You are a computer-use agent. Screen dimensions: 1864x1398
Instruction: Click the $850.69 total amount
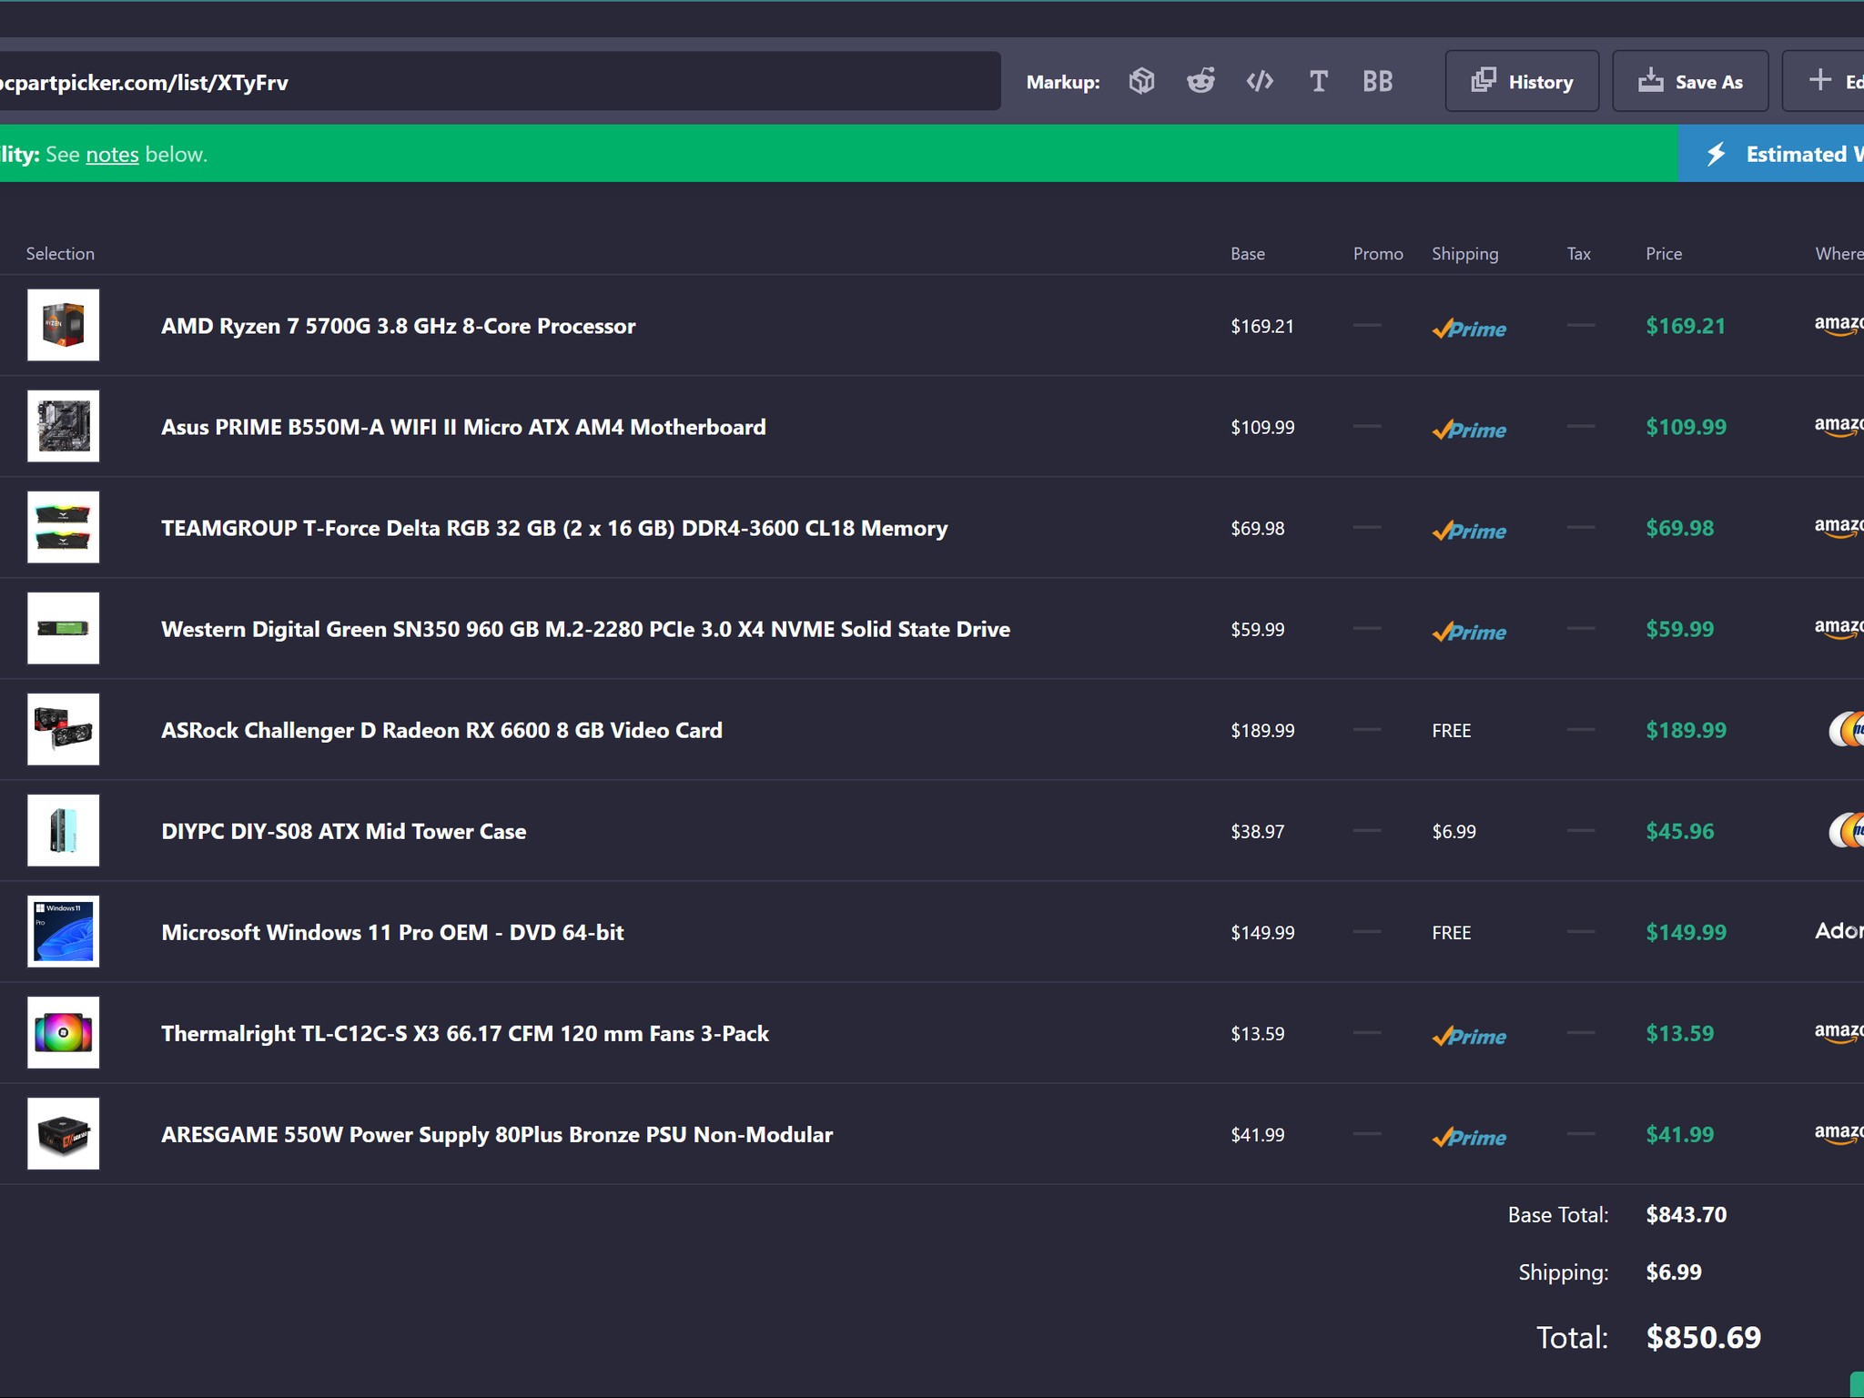click(x=1703, y=1337)
